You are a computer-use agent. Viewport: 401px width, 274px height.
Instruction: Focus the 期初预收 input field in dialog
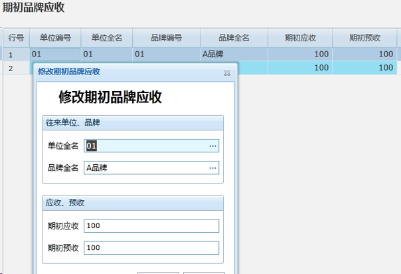coord(151,248)
